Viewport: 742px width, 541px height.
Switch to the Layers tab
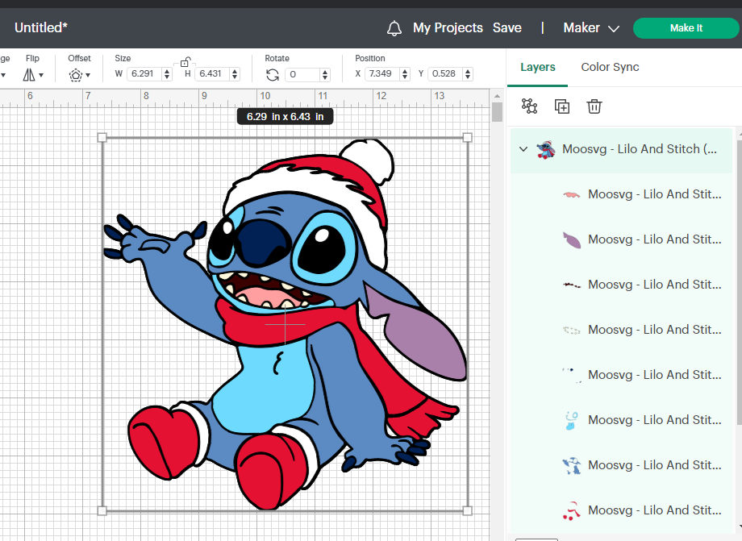[x=538, y=67]
